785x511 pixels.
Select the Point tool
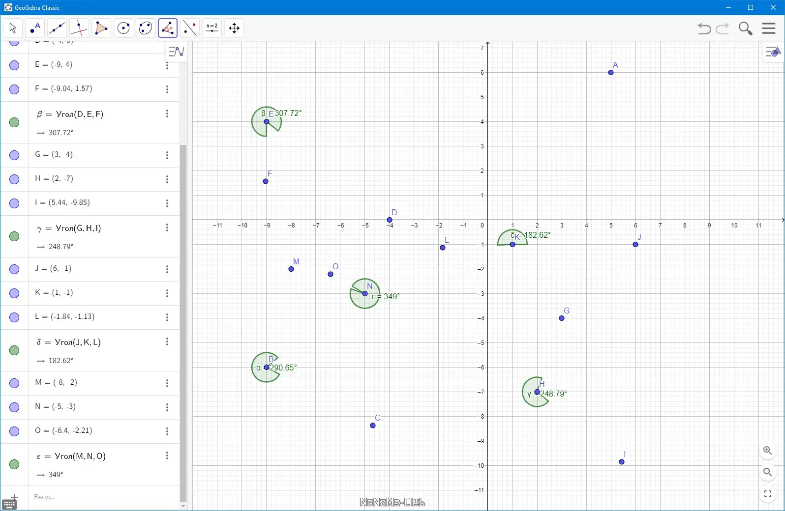point(35,28)
